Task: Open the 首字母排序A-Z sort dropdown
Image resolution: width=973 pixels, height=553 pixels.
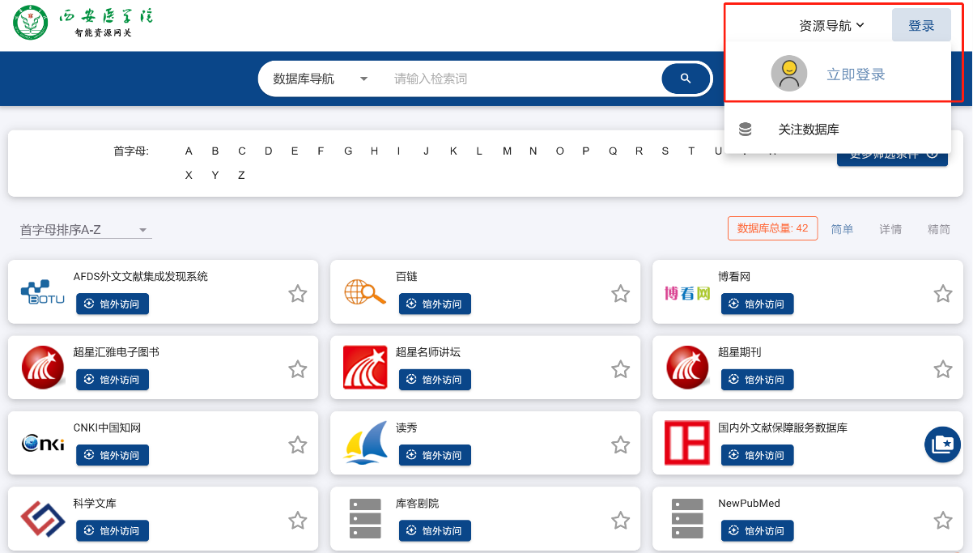Action: click(x=86, y=230)
